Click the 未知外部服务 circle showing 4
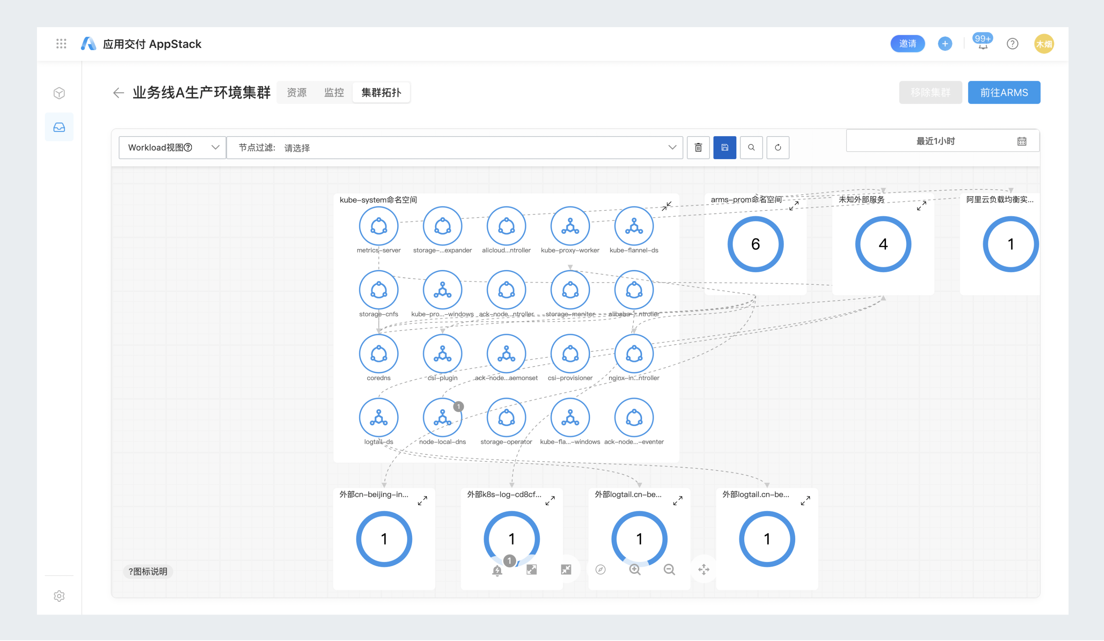The height and width of the screenshot is (641, 1104). coord(883,244)
